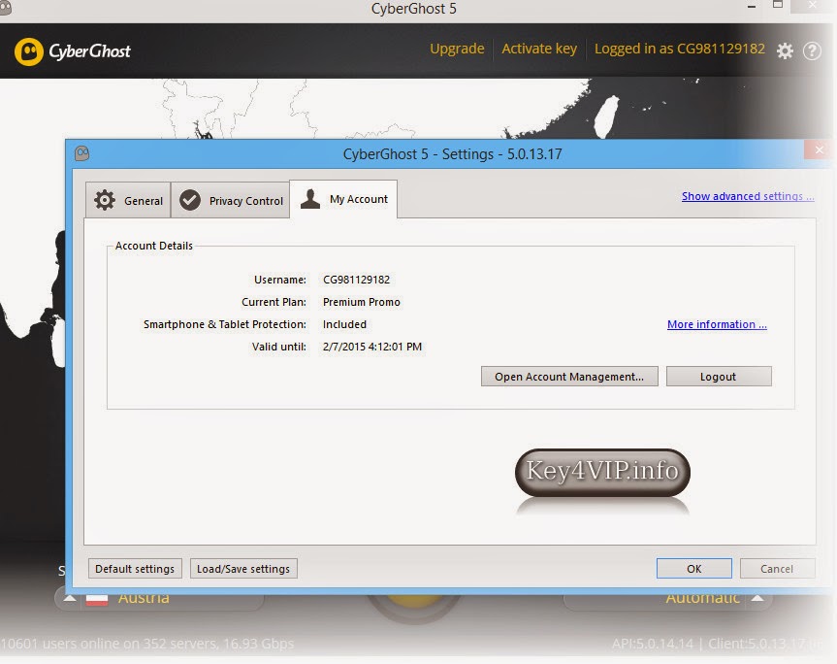
Task: Click the yellow power button in main window
Action: click(414, 604)
